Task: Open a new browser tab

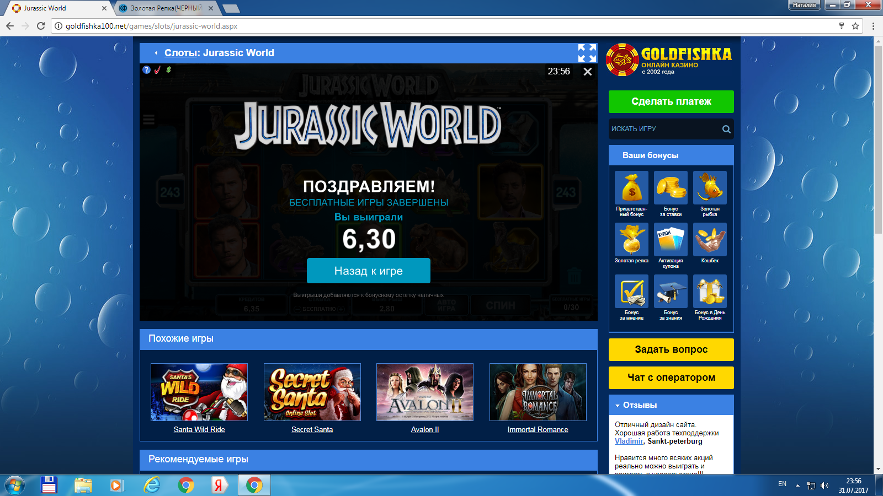Action: coord(231,8)
